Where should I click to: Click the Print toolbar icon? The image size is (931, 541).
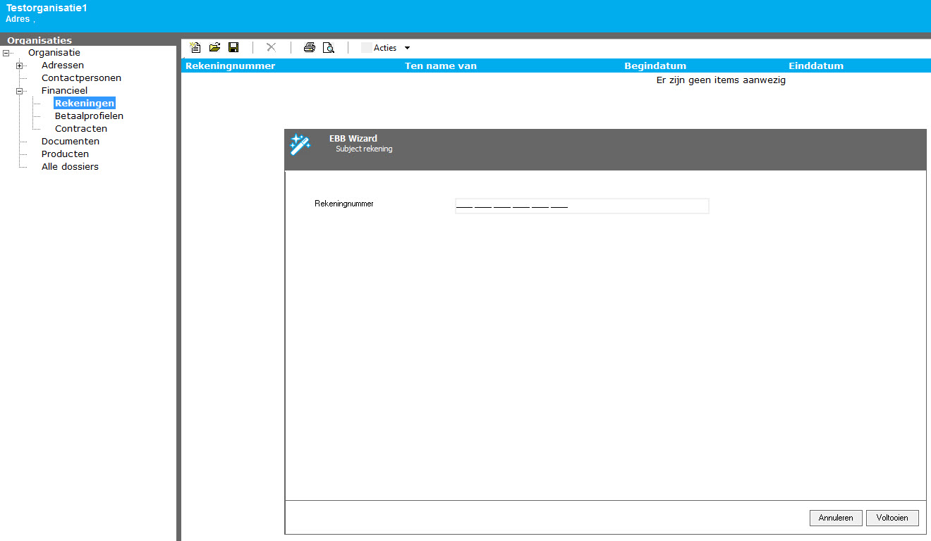click(x=309, y=48)
